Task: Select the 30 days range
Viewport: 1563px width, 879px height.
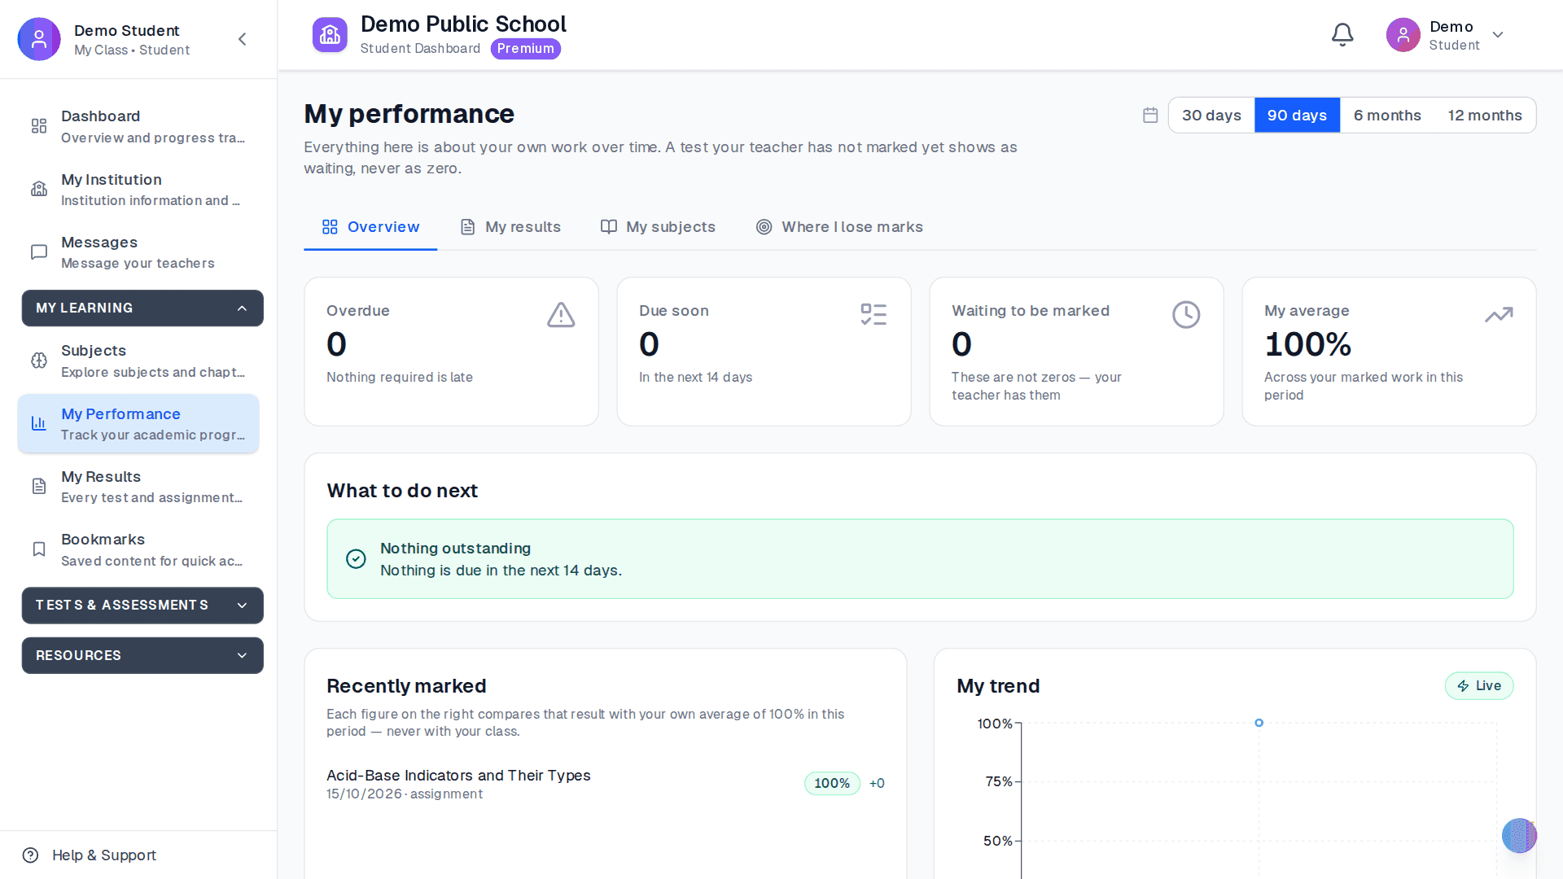Action: 1211,116
